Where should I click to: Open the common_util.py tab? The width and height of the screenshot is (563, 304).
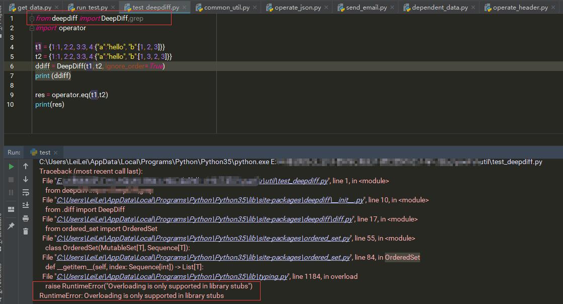[227, 7]
